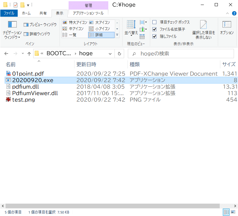Click the Manage (管理) contextual tab header

pyautogui.click(x=88, y=6)
